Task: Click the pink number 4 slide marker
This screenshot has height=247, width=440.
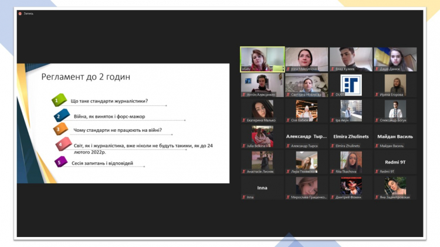Action: tap(60, 144)
